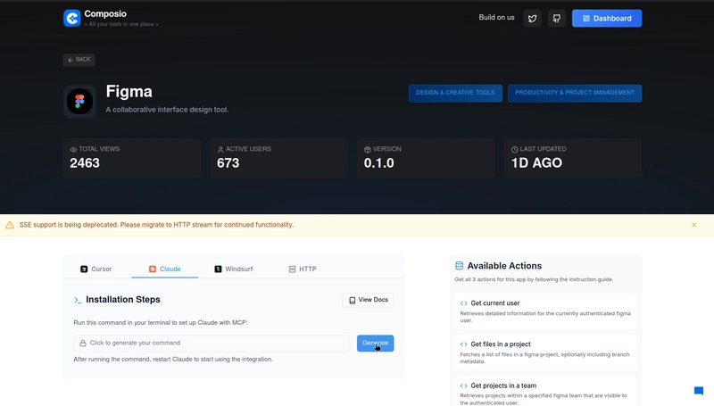Click the active users value 673
This screenshot has height=406, width=714.
[228, 163]
